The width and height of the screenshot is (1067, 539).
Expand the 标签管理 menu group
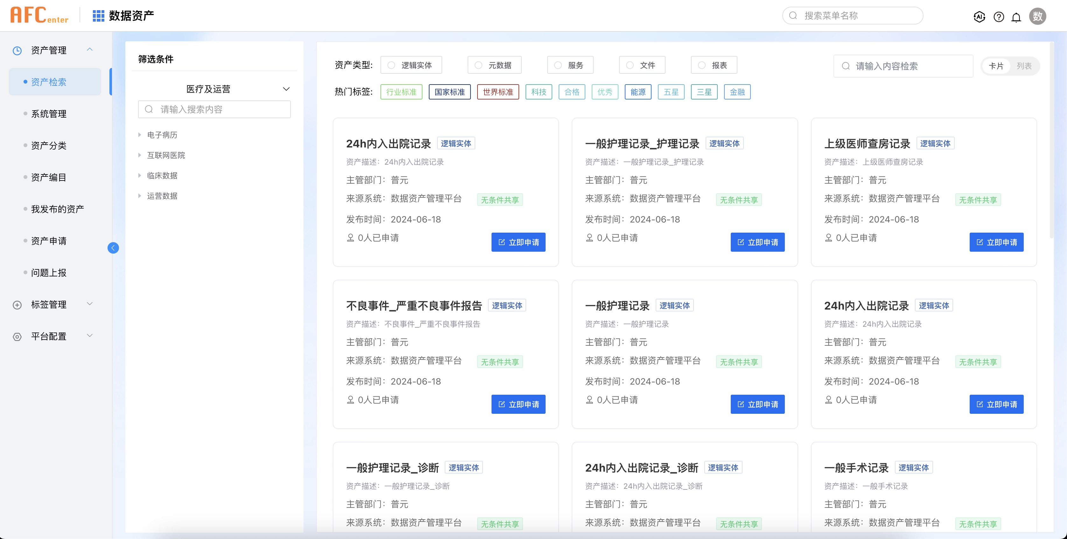click(x=89, y=304)
